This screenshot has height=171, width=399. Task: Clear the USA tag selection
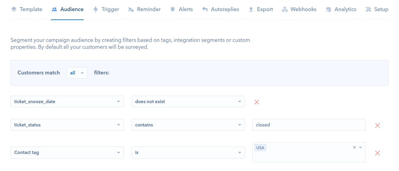coord(354,147)
